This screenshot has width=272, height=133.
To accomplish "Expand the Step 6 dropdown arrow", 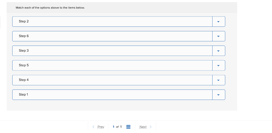I will (218, 36).
